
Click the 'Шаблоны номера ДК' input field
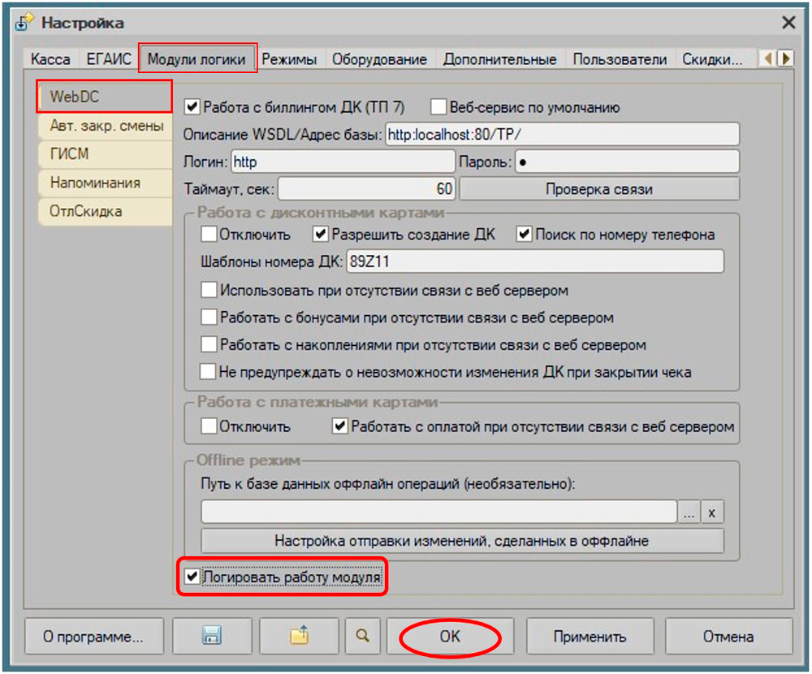[534, 262]
